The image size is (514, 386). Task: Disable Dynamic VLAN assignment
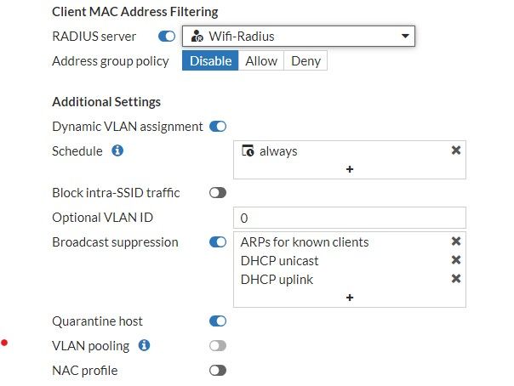click(x=218, y=127)
